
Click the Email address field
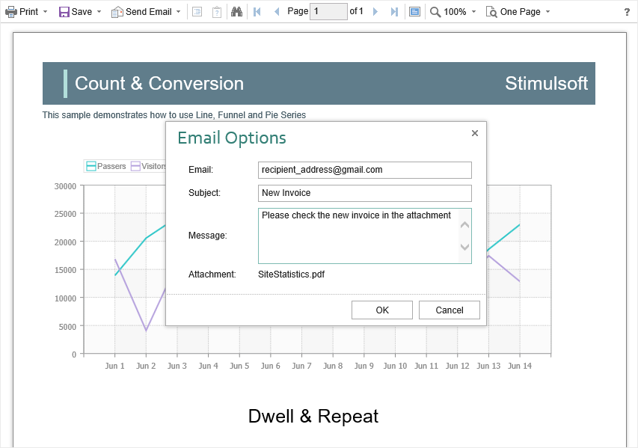tap(364, 170)
